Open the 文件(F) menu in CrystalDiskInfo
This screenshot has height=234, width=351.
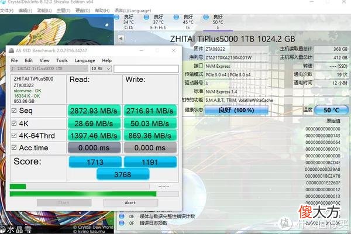pos(6,11)
